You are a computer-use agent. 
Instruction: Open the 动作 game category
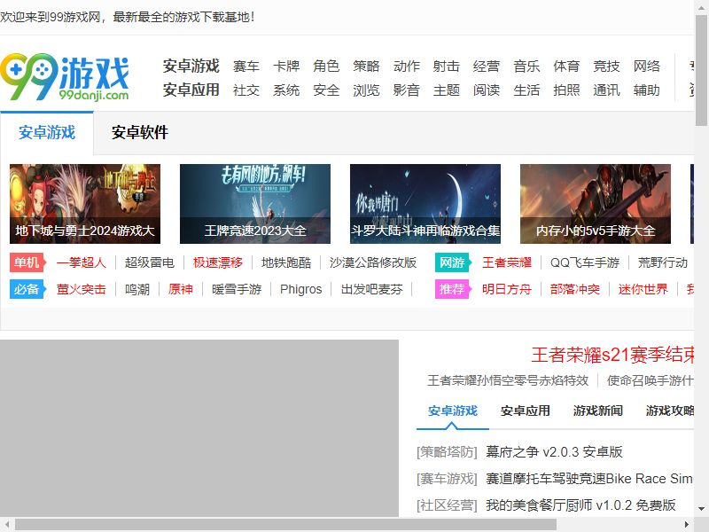click(407, 66)
